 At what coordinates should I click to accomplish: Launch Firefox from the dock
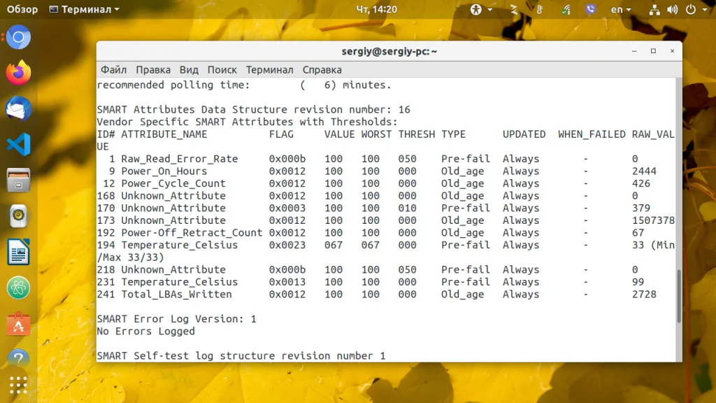click(18, 73)
